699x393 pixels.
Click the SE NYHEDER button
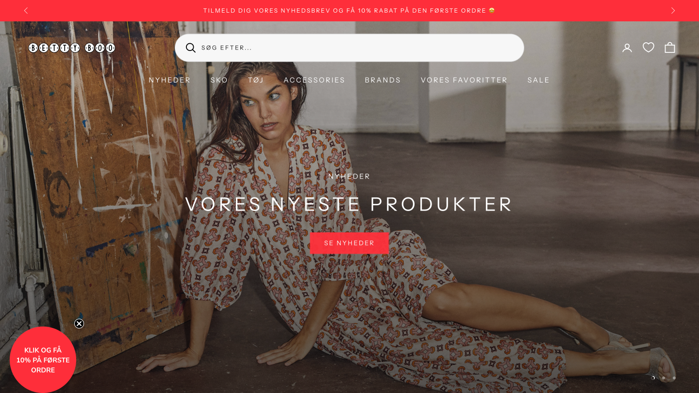349,243
